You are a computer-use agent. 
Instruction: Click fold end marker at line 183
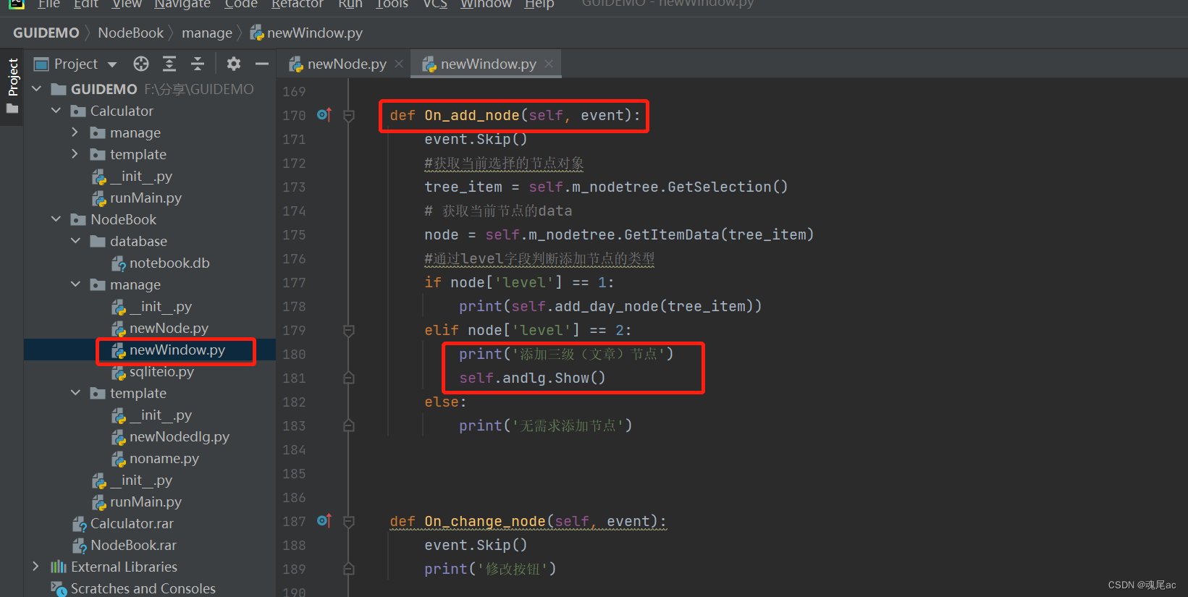coord(349,425)
